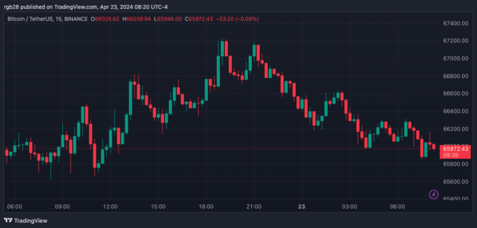Click the low value L65946.00
Screen dimensions: 477x228
tap(170, 19)
